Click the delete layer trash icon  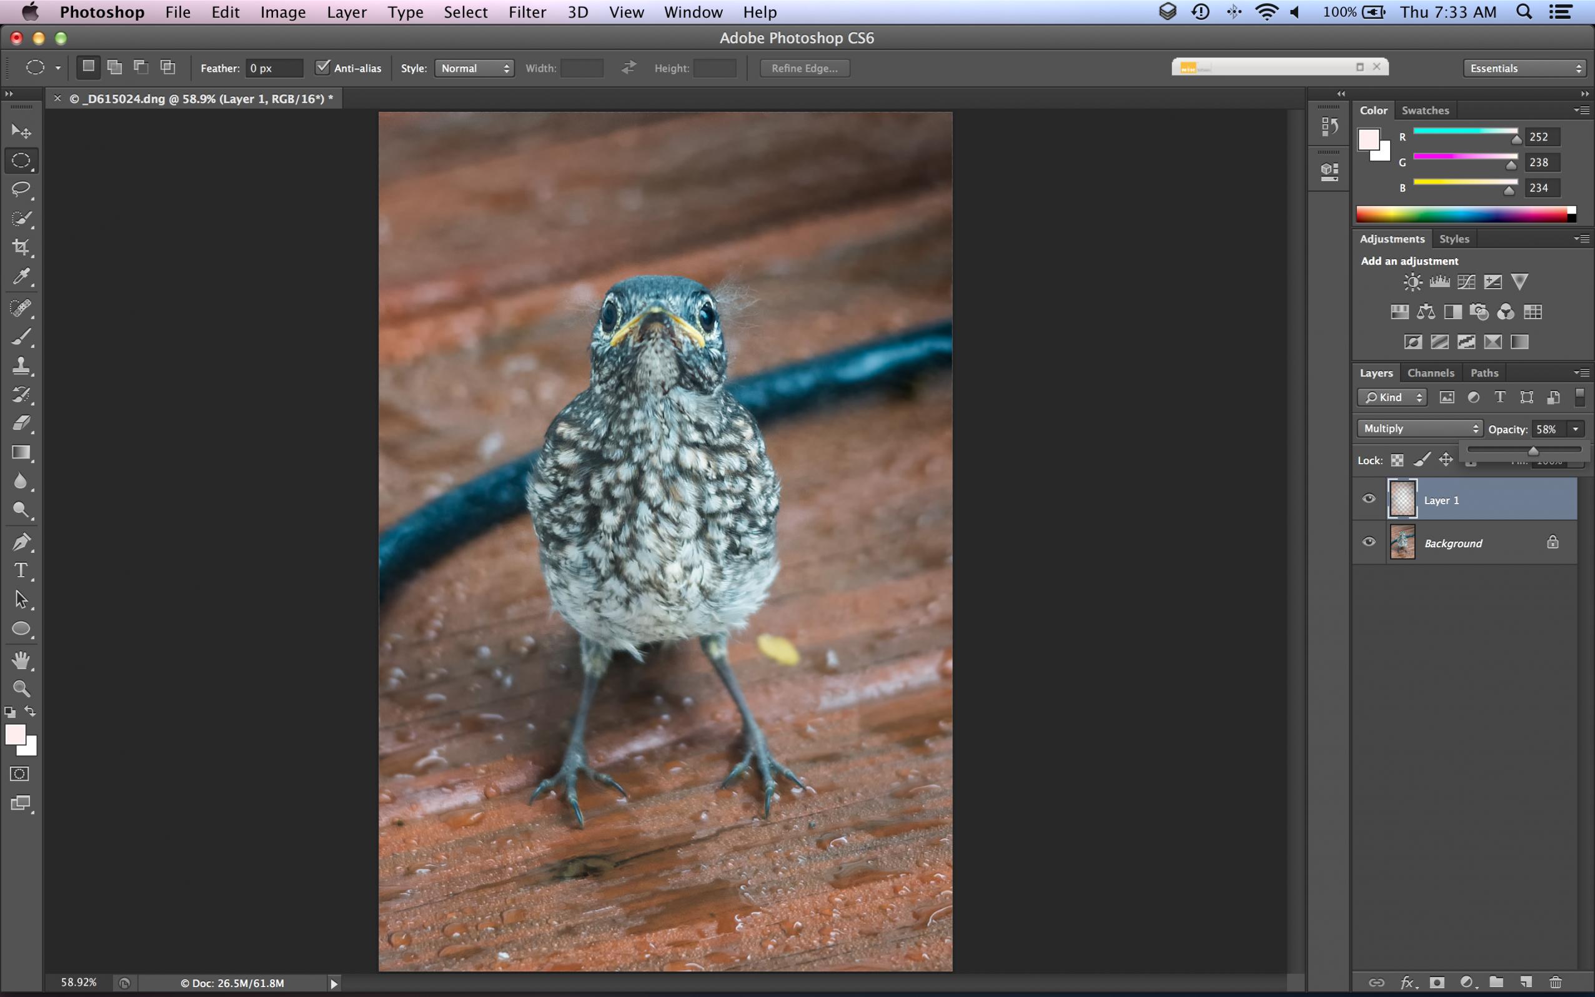tap(1556, 983)
